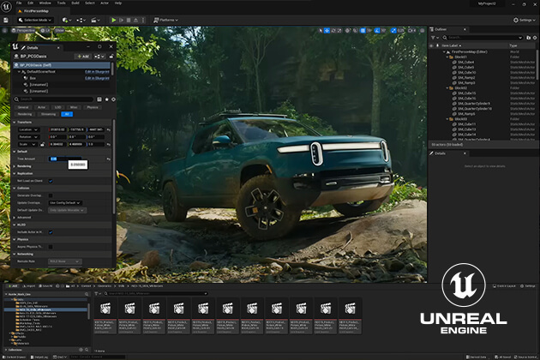Enable Generate Overlap Events checkbox
Viewport: 540px width, 360px height.
(x=51, y=195)
